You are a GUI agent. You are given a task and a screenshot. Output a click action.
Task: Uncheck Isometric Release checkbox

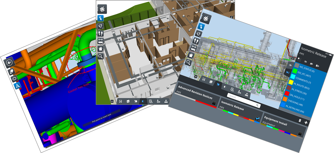click(257, 118)
